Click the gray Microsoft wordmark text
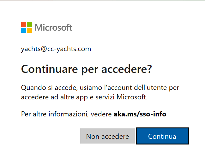The width and height of the screenshot is (205, 159). 53,27
